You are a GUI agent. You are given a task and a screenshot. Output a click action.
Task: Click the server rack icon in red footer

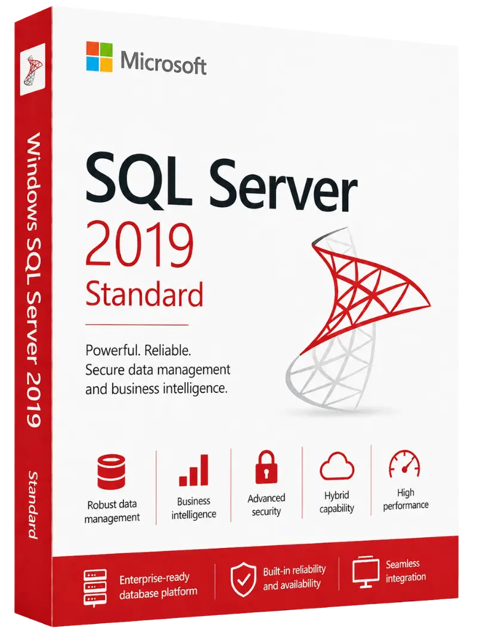[x=95, y=587]
